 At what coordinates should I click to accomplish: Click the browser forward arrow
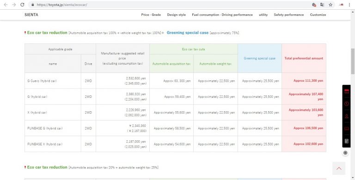(x=14, y=5)
